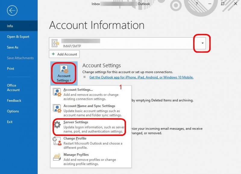This screenshot has width=241, height=174.
Task: Click the back arrow circle icon
Action: pos(12,11)
